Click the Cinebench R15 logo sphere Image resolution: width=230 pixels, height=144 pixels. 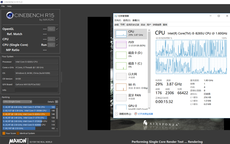point(10,15)
